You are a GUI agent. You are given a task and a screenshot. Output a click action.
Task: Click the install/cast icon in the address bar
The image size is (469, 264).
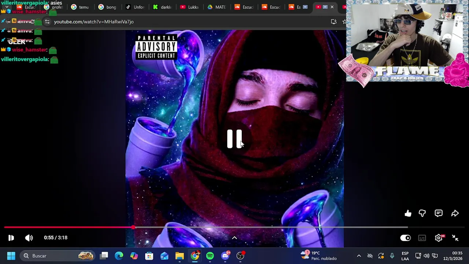point(333,22)
